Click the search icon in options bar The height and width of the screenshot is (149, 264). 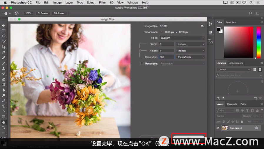pyautogui.click(x=250, y=13)
